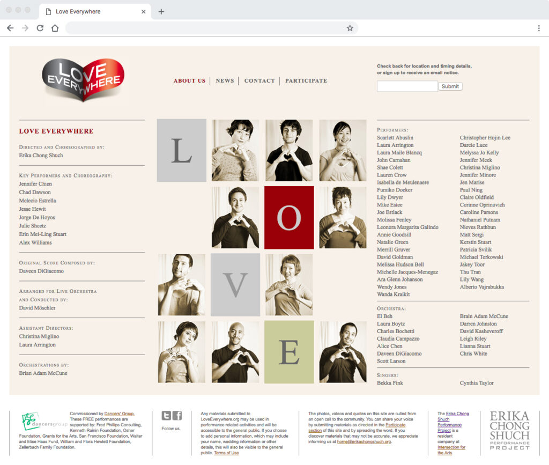Click the name David Möschler

(x=37, y=308)
